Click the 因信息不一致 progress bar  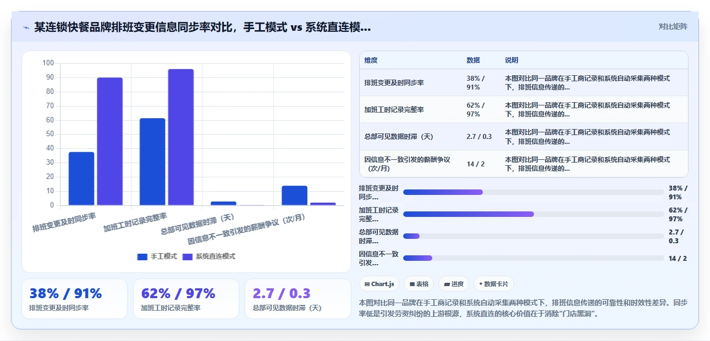tap(533, 258)
